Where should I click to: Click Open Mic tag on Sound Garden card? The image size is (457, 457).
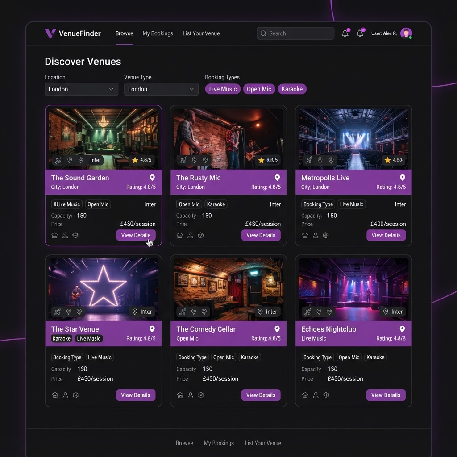tap(98, 204)
